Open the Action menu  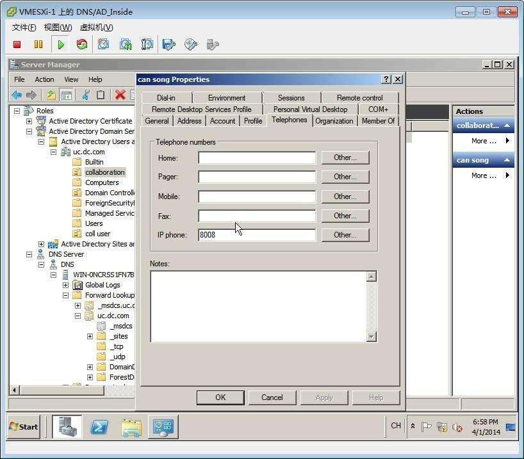point(44,79)
